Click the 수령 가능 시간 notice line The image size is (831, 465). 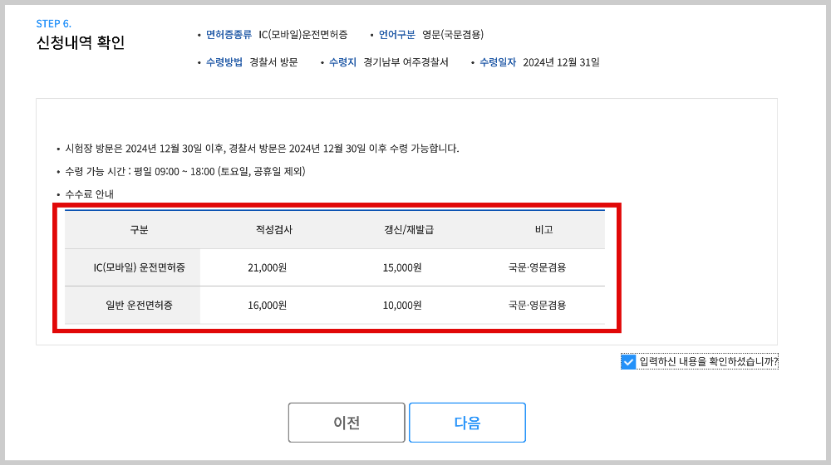185,171
